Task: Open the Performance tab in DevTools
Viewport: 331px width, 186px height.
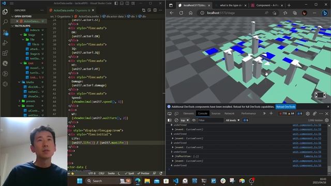Action: [248, 114]
